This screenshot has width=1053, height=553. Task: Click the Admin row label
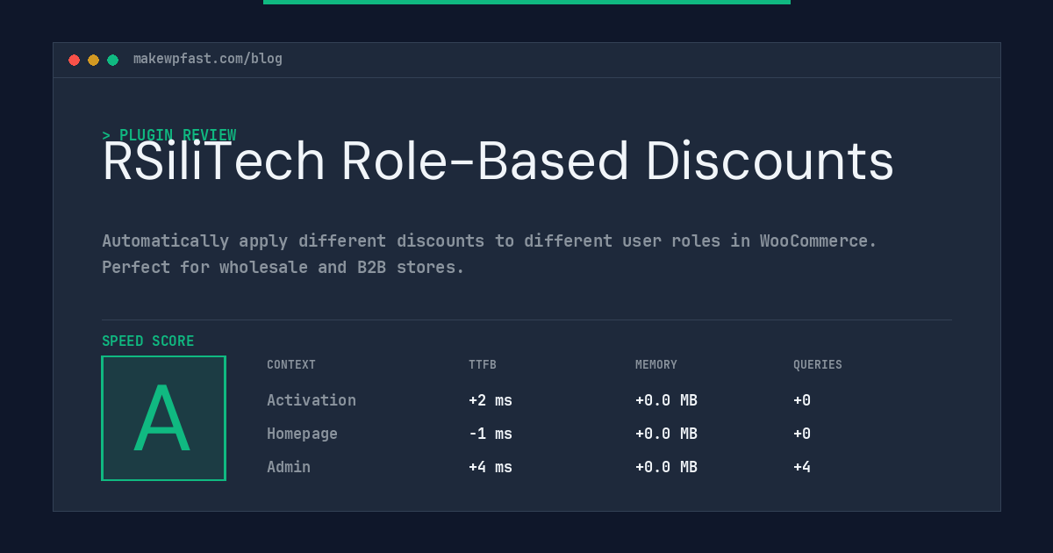tap(289, 467)
